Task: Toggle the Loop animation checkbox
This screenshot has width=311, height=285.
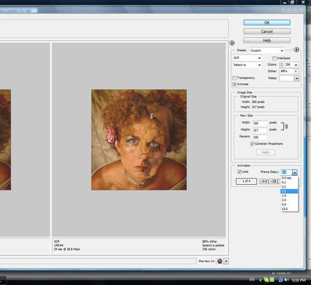Action: pyautogui.click(x=239, y=172)
